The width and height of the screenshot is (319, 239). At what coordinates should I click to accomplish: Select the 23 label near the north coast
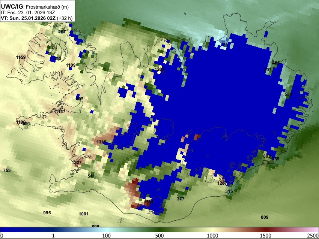point(225,45)
